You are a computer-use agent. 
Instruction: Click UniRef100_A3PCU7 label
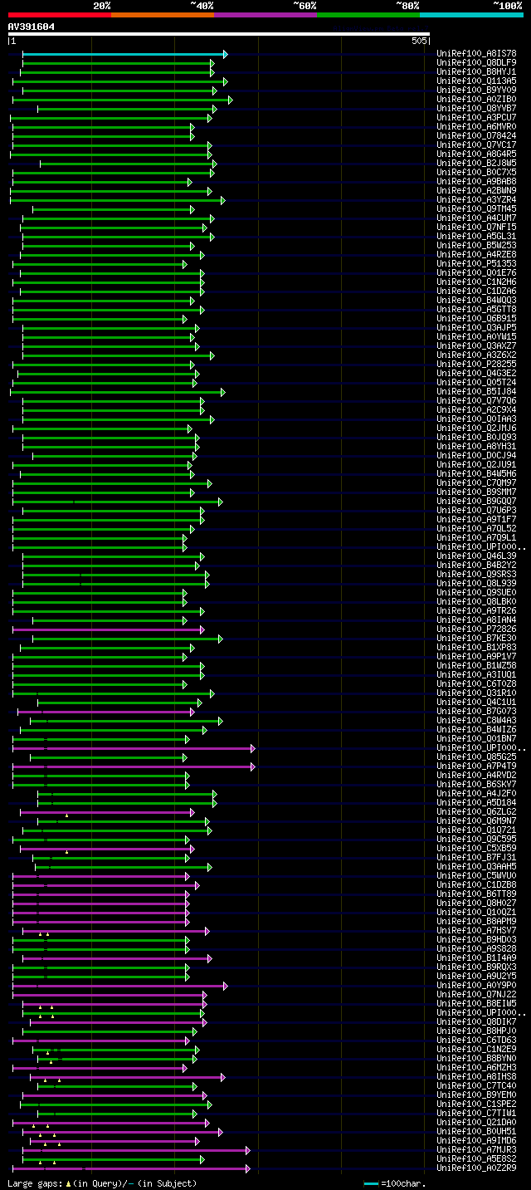click(x=476, y=118)
